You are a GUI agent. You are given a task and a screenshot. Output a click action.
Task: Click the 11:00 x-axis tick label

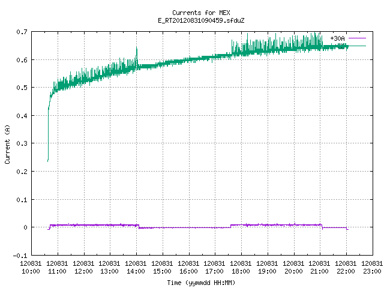coord(58,271)
